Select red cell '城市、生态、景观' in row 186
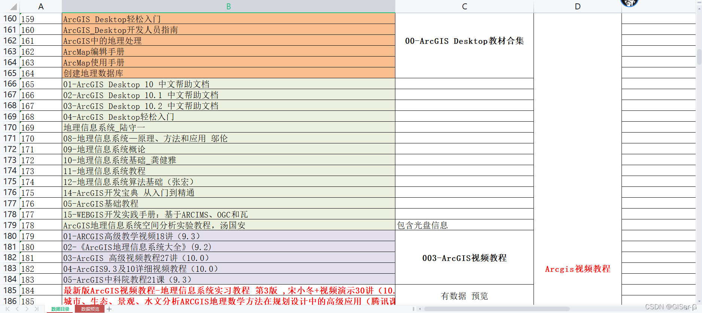The image size is (702, 313). click(228, 301)
